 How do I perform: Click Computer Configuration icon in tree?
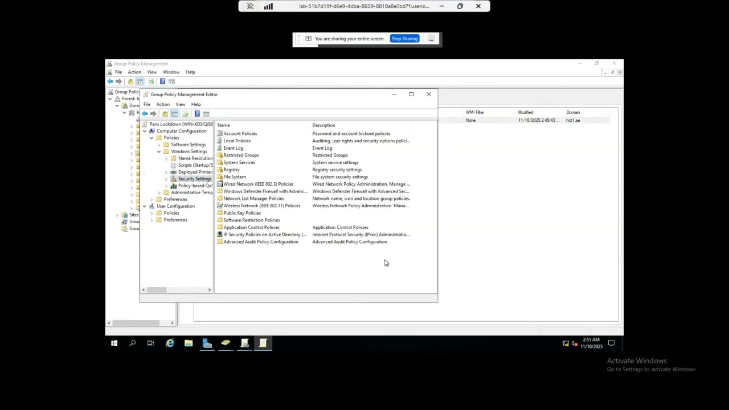[152, 131]
